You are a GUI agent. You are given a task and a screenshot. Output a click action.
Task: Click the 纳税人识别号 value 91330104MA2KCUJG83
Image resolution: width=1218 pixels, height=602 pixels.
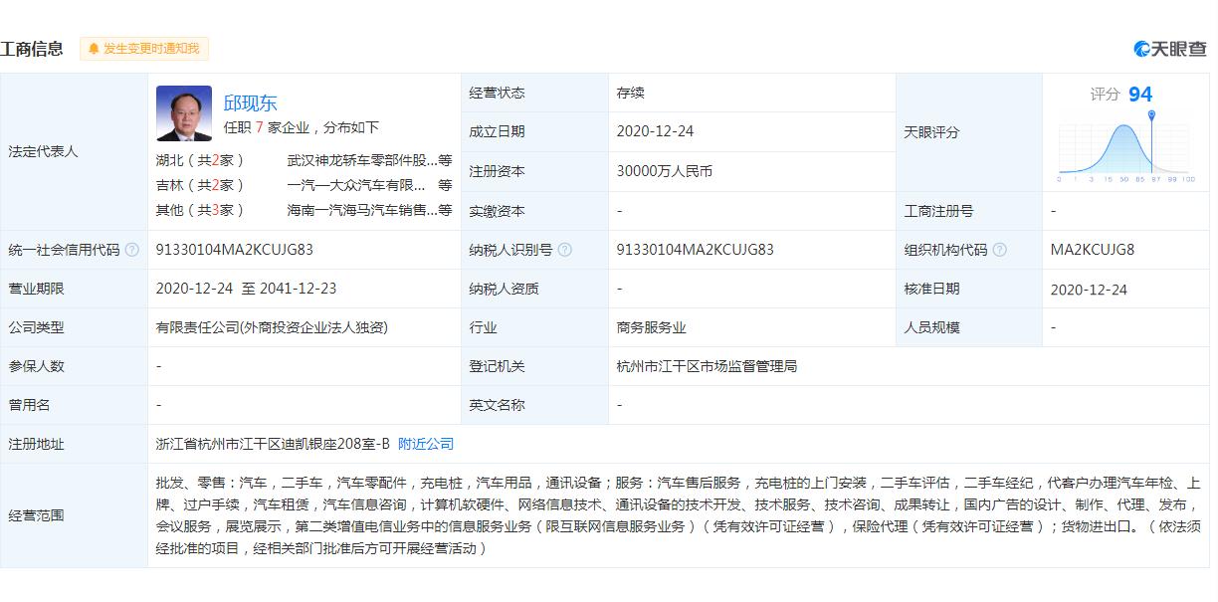pos(696,250)
